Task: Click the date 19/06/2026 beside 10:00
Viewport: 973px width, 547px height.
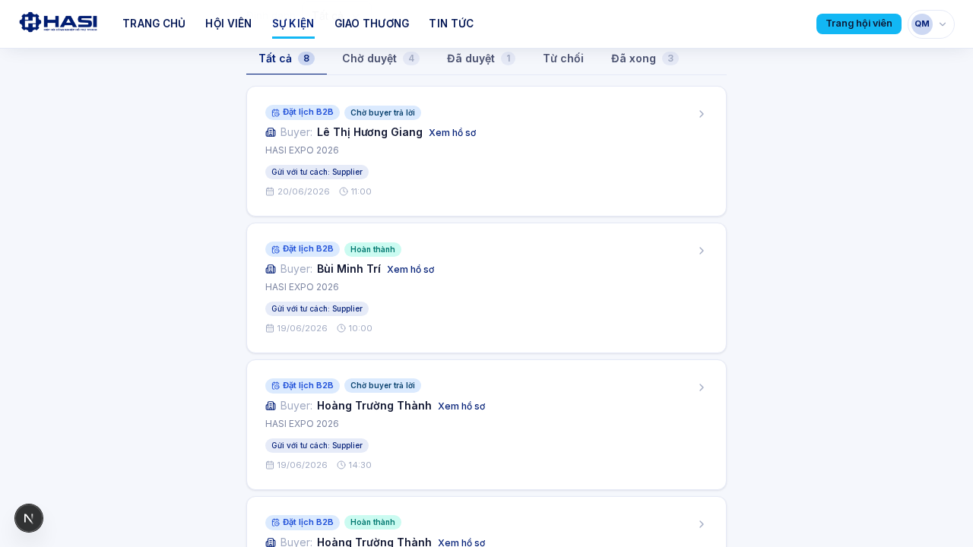Action: (x=303, y=328)
